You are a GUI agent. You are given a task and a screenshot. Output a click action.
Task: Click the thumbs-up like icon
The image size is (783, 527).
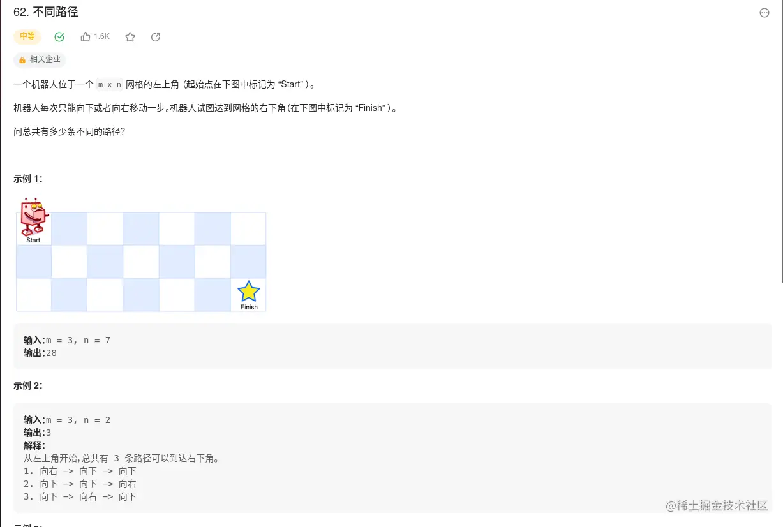[x=86, y=37]
